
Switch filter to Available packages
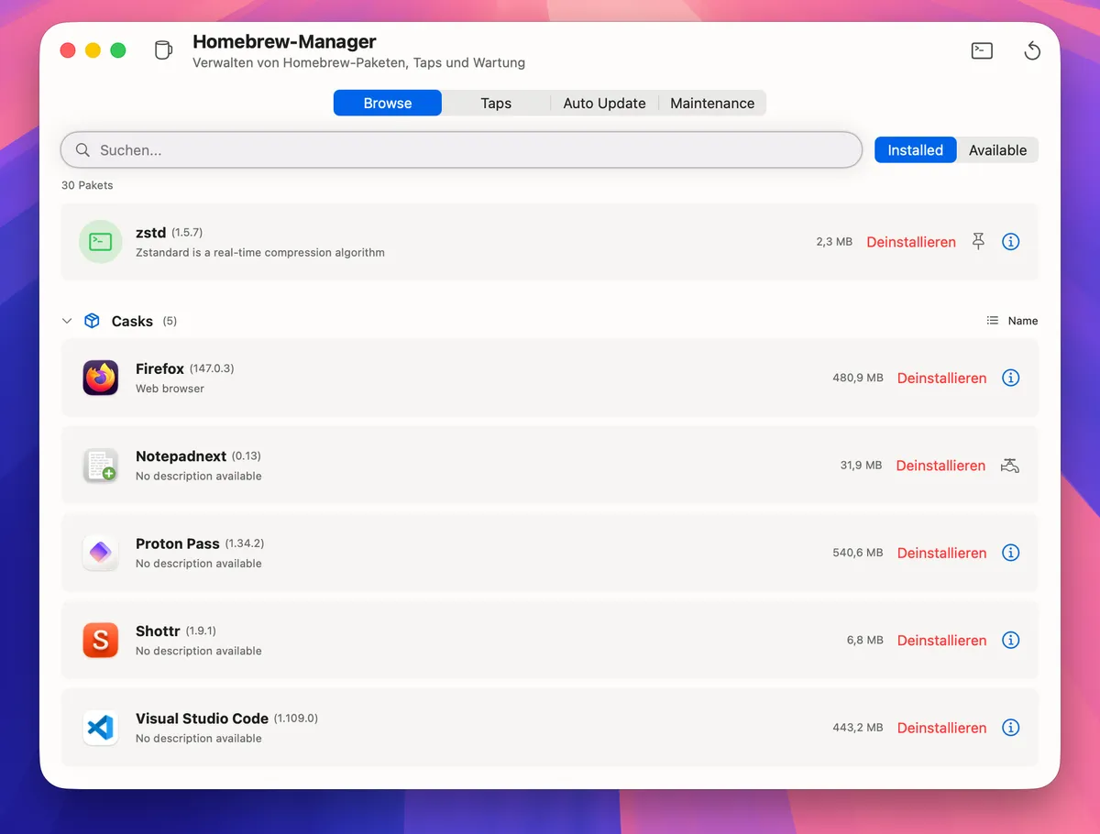click(997, 149)
